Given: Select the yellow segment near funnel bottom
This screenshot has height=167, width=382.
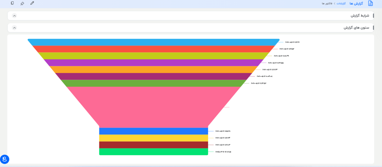Looking at the screenshot, I should coord(153,138).
